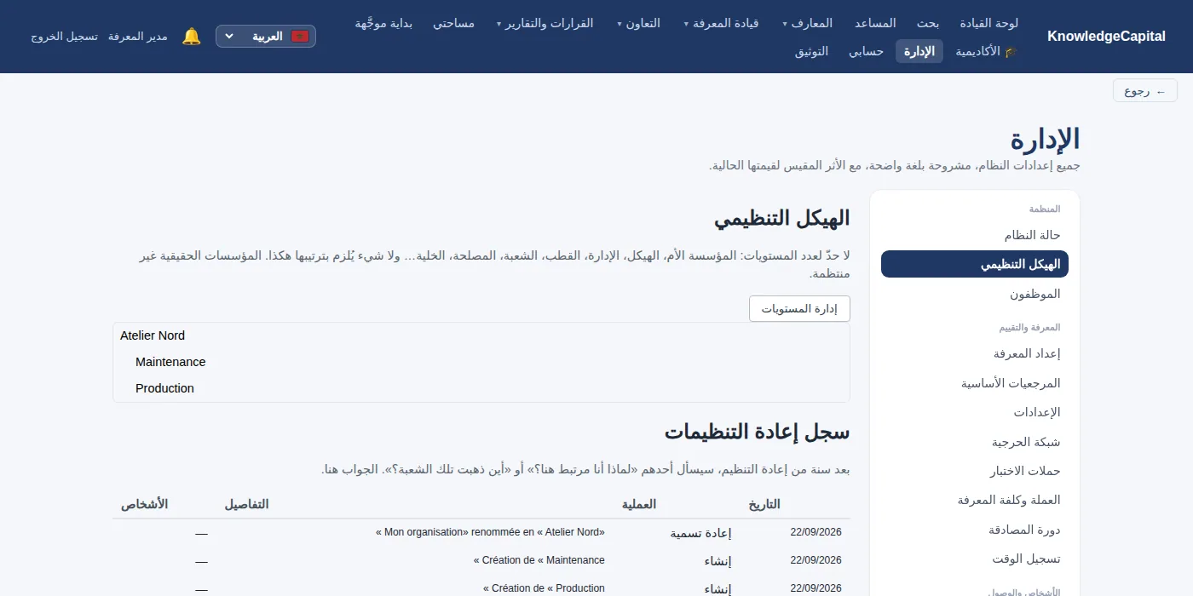Open الإعدادات in the sidebar
1193x596 pixels.
tap(975, 412)
